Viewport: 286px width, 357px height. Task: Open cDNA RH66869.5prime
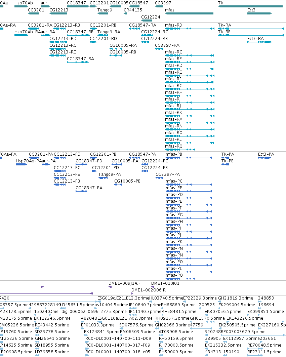click(x=178, y=305)
